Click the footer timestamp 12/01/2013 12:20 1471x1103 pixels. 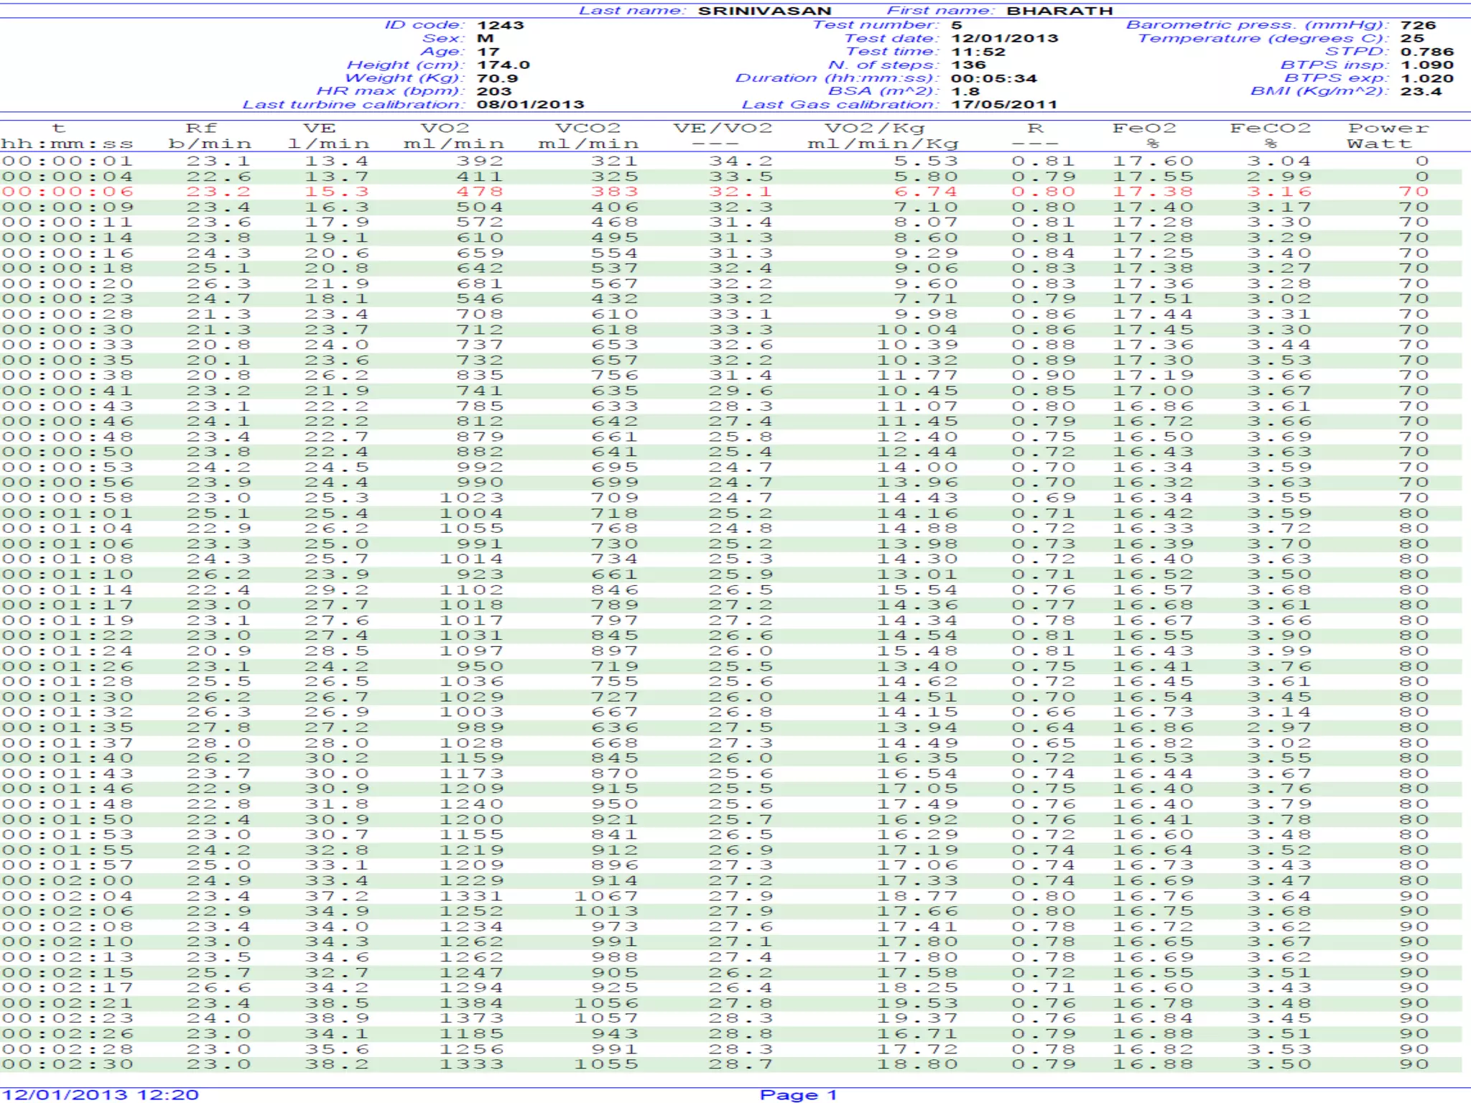(101, 1094)
